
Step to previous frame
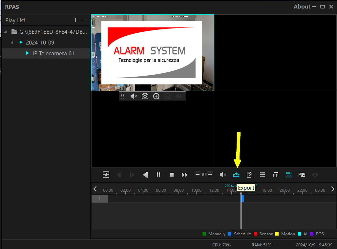pos(119,175)
